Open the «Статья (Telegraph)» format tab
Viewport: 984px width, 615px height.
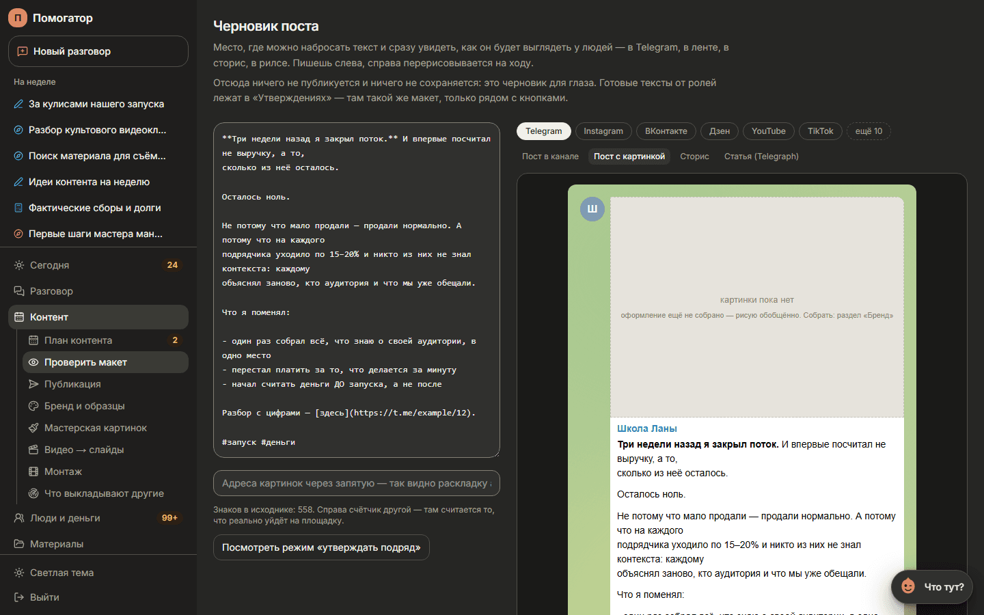click(761, 156)
